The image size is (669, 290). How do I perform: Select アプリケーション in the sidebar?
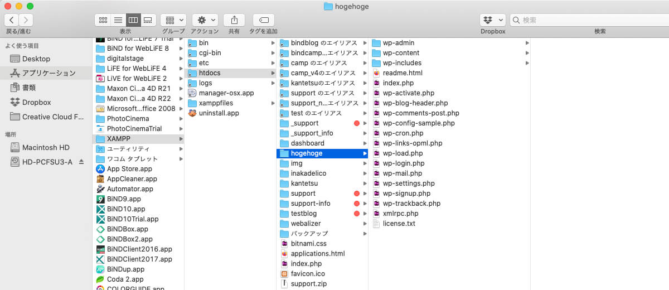pos(46,73)
